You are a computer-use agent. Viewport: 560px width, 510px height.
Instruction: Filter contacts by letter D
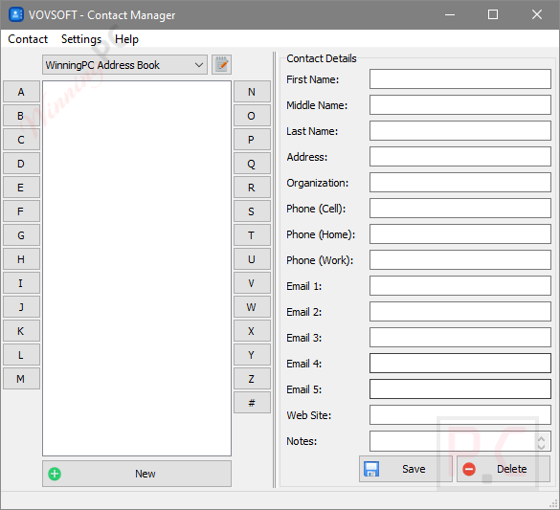[x=21, y=164]
